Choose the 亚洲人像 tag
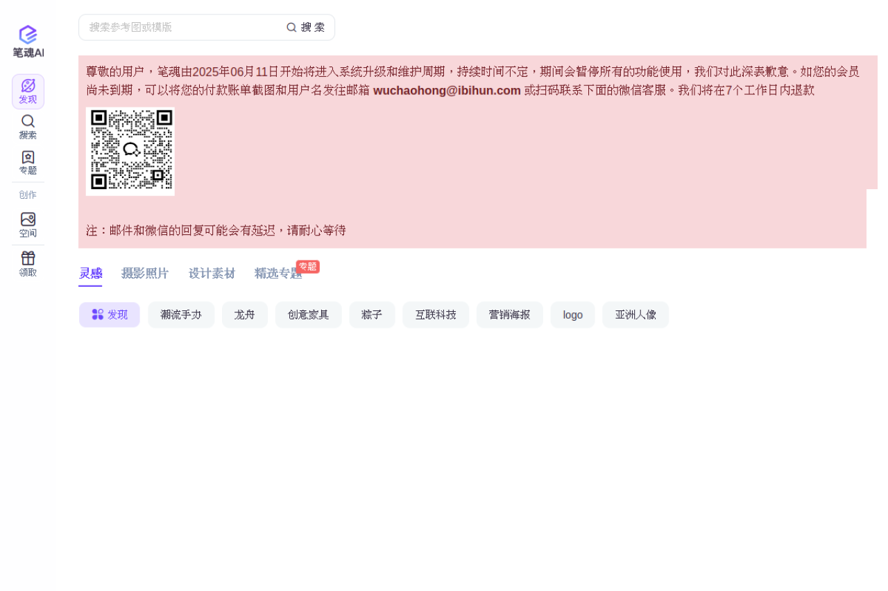 (x=635, y=315)
